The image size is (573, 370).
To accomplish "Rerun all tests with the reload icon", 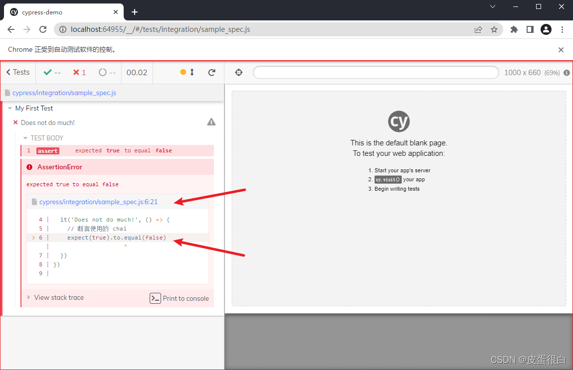I will click(211, 72).
